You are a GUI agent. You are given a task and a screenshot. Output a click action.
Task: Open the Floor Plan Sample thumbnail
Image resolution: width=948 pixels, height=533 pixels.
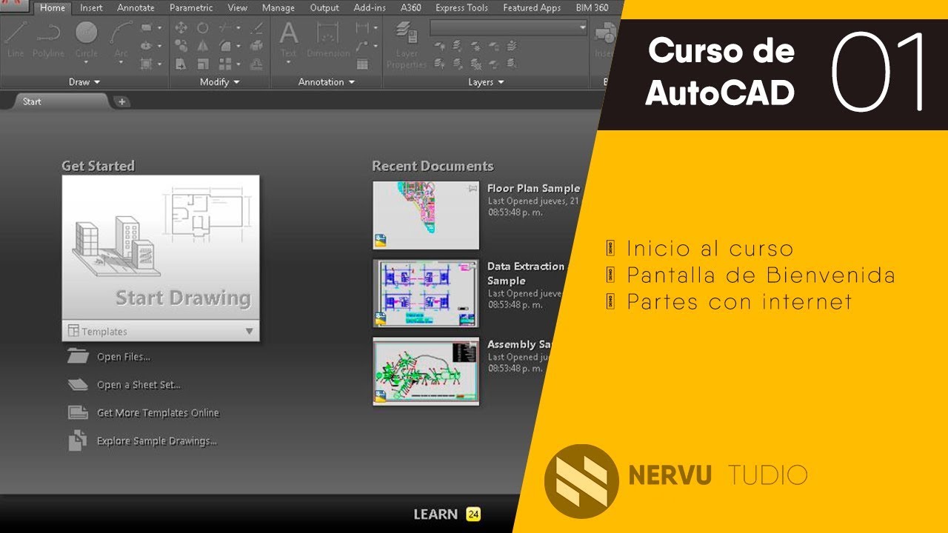click(426, 215)
